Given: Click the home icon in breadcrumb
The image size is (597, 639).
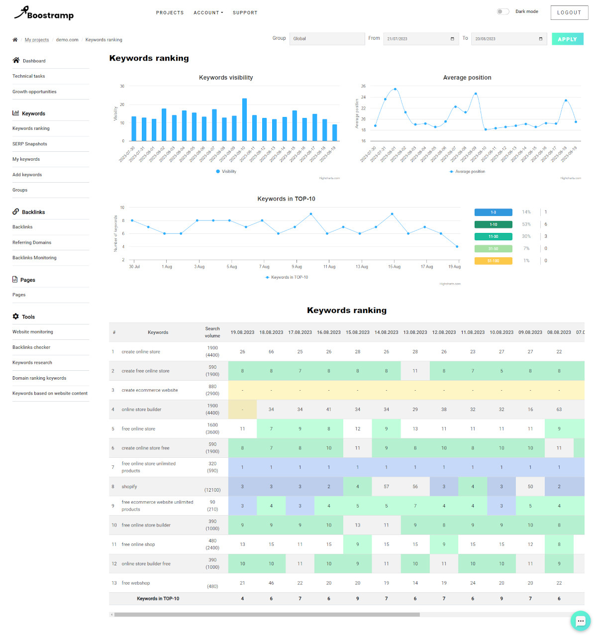Looking at the screenshot, I should (x=15, y=40).
